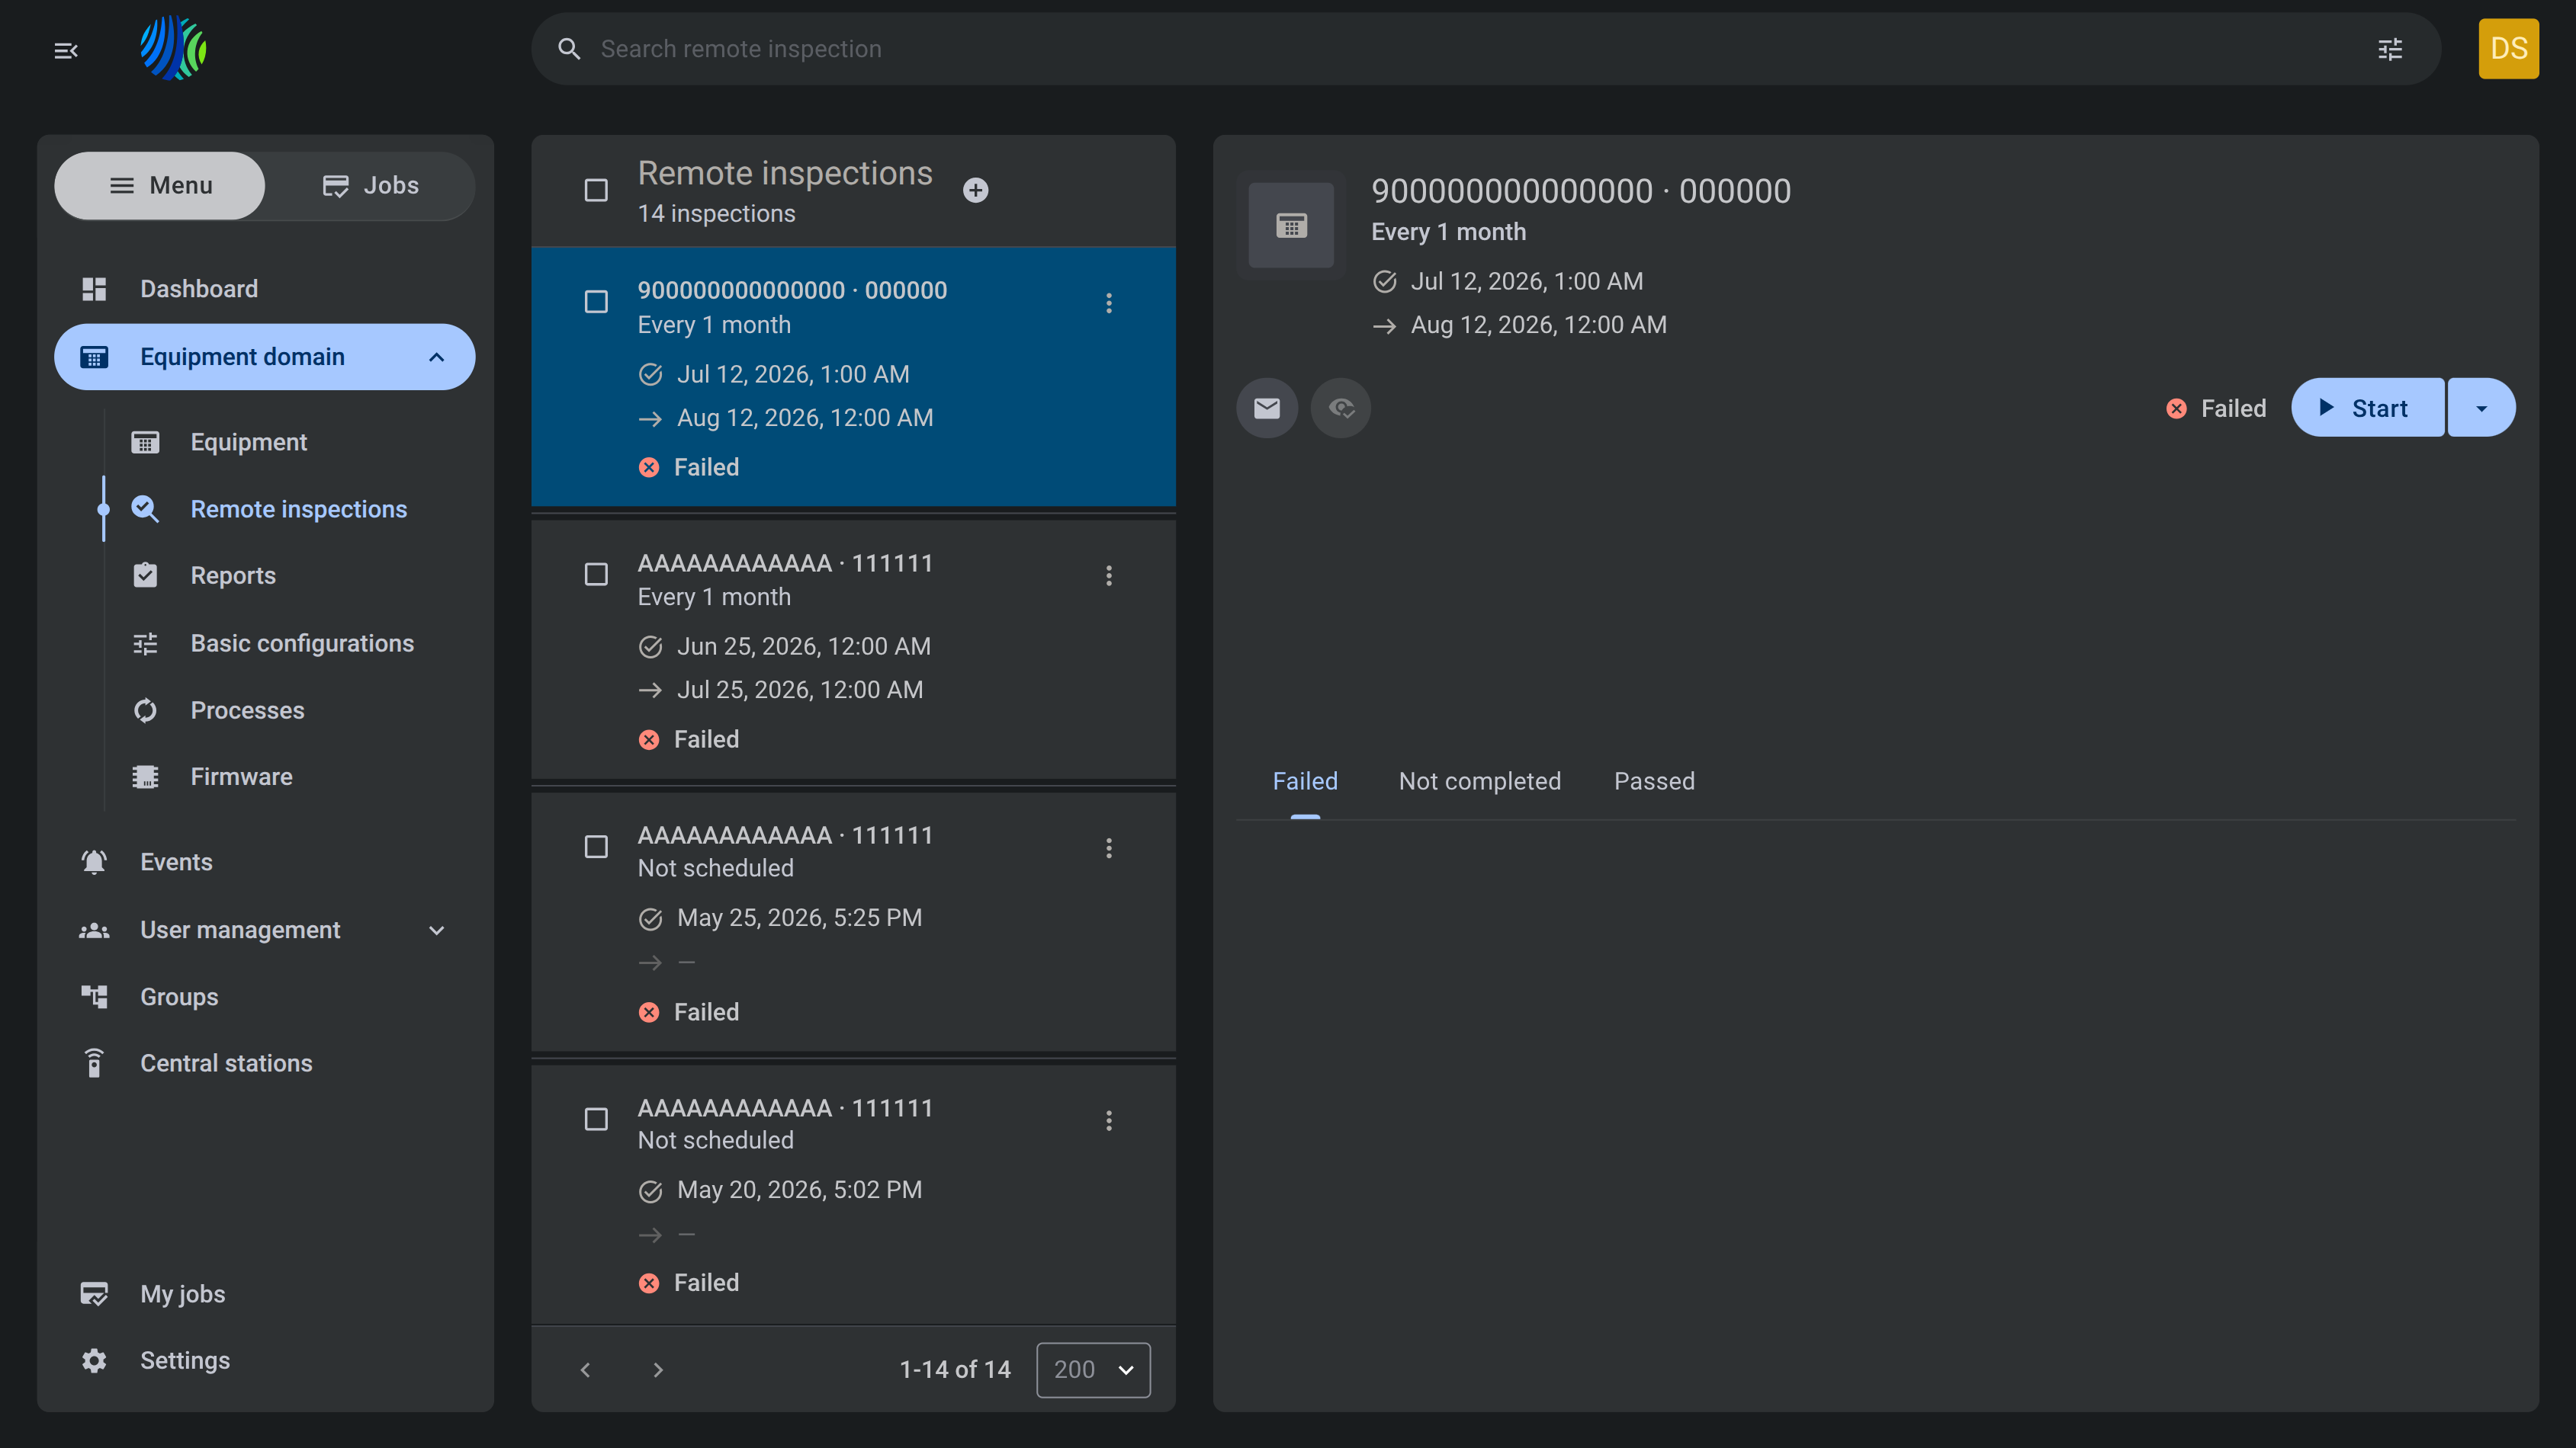This screenshot has height=1448, width=2576.
Task: Toggle the watch visibility eye icon
Action: click(x=1341, y=408)
